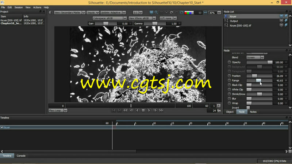Screen dimensions: 292x164
Task: Toggle lightning icon on Keyer node
Action: tap(286, 16)
